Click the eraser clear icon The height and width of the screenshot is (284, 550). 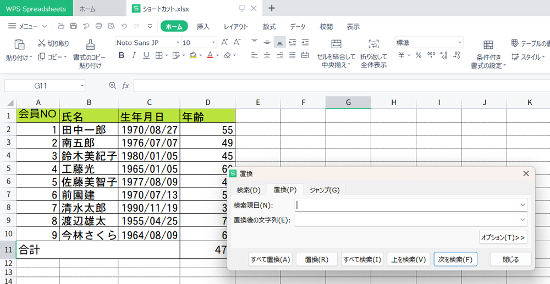[x=227, y=55]
